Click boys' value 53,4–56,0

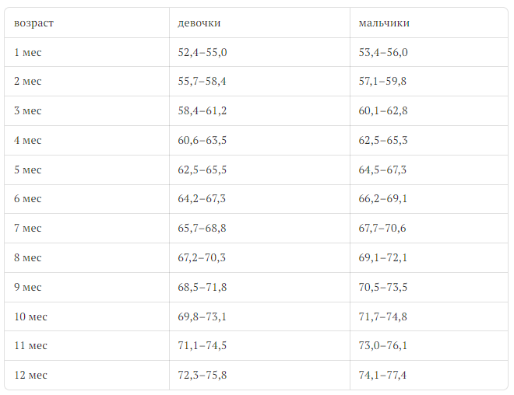tap(382, 52)
